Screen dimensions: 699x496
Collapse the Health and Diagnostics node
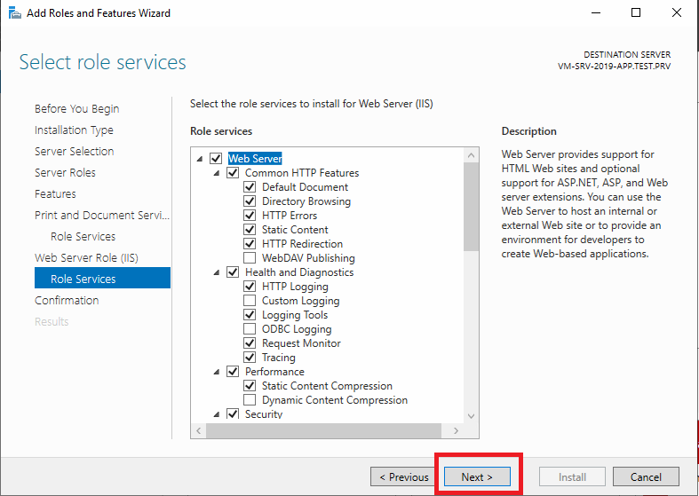[217, 272]
